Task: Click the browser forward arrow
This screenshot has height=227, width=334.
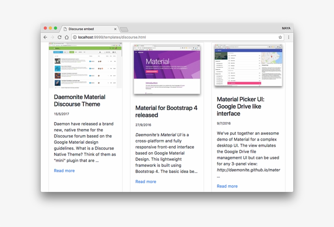Action: (x=52, y=37)
